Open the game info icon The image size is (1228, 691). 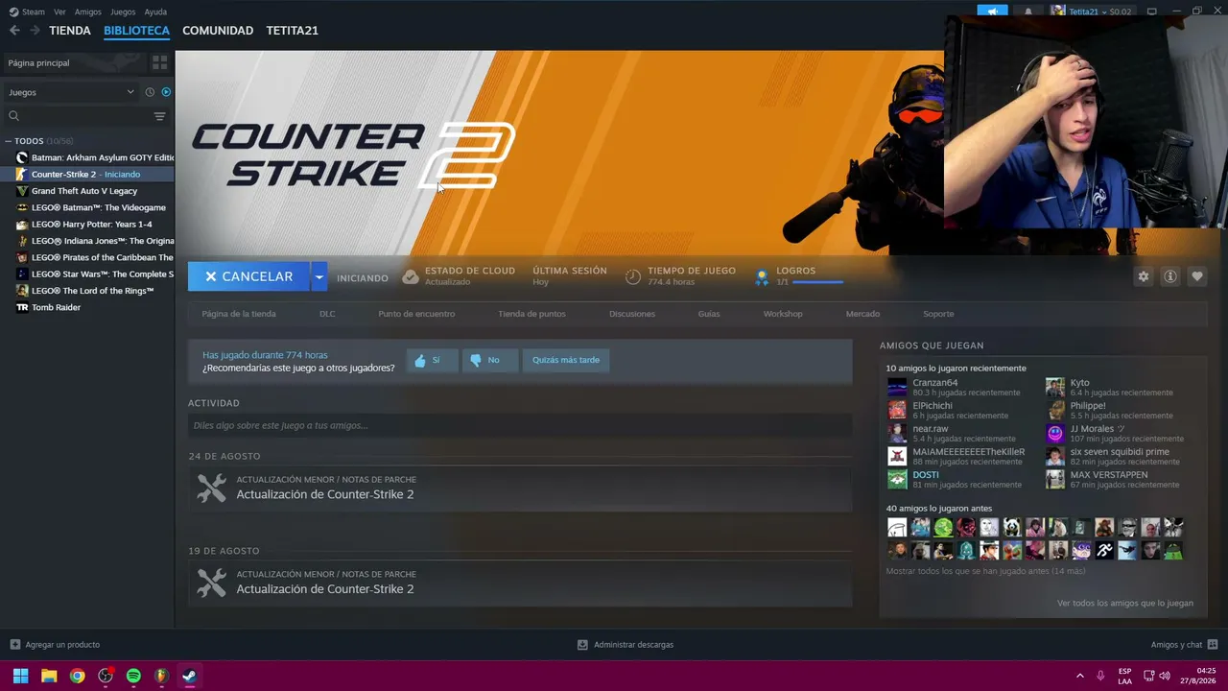pos(1169,276)
